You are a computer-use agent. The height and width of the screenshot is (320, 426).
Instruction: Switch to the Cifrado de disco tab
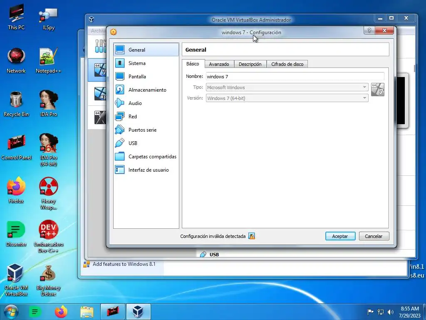point(287,64)
